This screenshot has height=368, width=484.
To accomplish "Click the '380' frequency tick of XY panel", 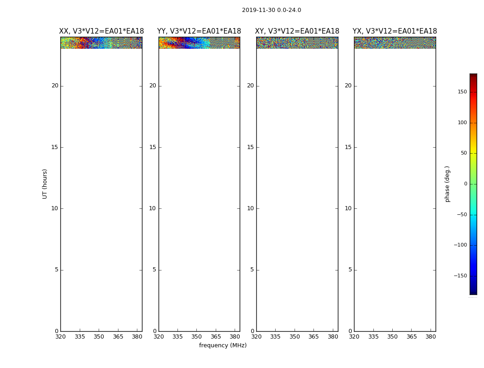I will 333,337.
